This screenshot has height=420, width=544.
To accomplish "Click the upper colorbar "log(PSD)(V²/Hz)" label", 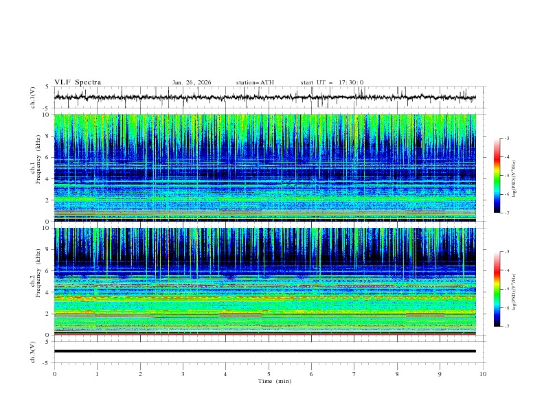I will tap(514, 179).
